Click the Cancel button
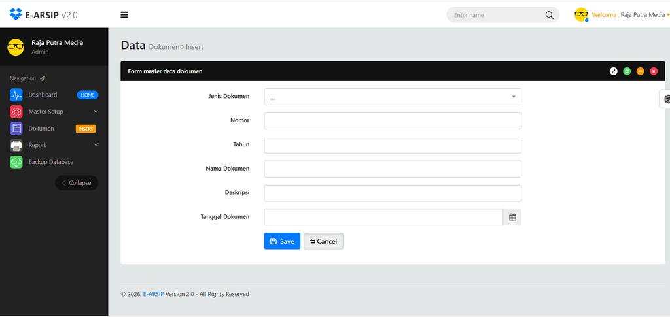The width and height of the screenshot is (670, 317). 323,241
